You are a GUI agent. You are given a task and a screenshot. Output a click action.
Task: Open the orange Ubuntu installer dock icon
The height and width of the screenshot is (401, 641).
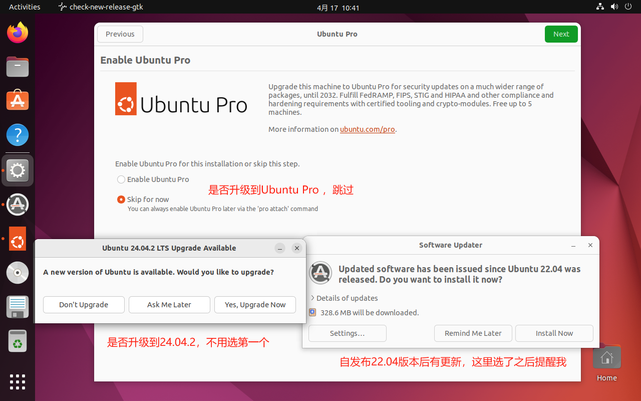point(18,239)
